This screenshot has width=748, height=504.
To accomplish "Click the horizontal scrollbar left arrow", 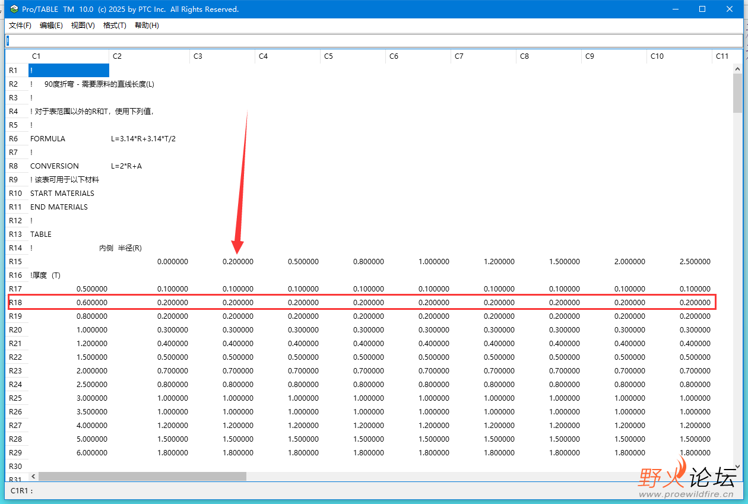I will click(33, 476).
